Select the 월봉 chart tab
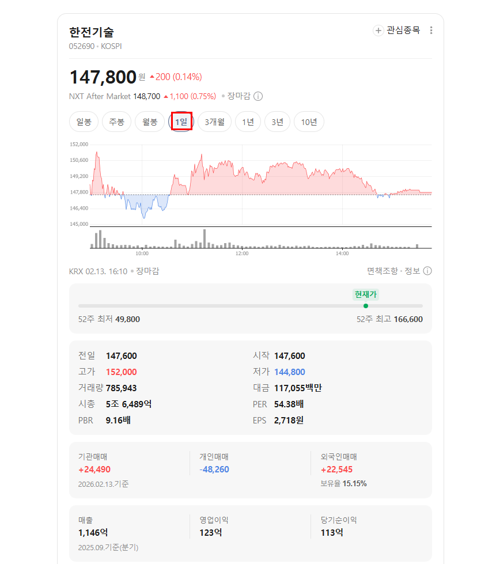Viewport: 477px width, 564px height. point(150,122)
